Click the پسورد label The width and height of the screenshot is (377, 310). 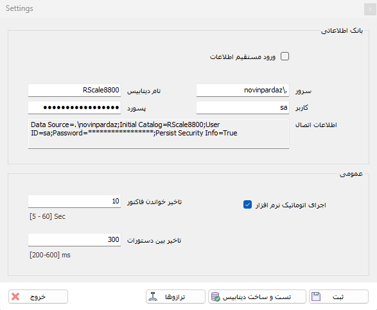coord(137,108)
